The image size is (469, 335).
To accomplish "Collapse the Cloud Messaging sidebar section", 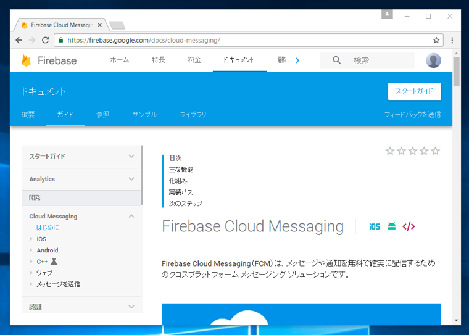I will tap(131, 216).
